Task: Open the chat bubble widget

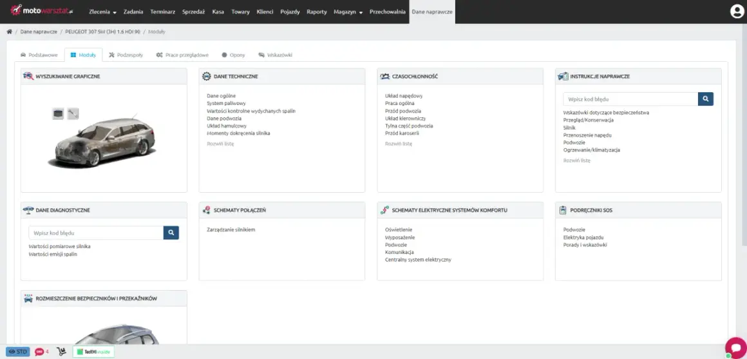Action: (735, 347)
